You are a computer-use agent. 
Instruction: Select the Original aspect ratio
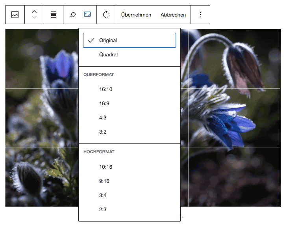click(x=130, y=40)
